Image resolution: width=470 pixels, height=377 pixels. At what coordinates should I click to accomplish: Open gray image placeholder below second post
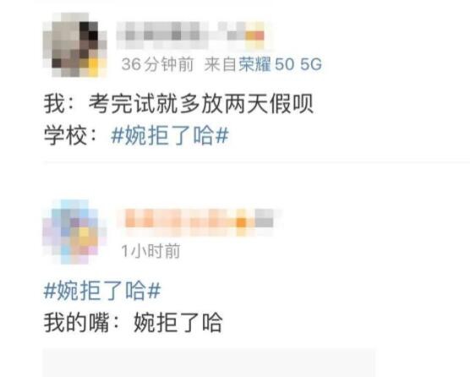[209, 363]
